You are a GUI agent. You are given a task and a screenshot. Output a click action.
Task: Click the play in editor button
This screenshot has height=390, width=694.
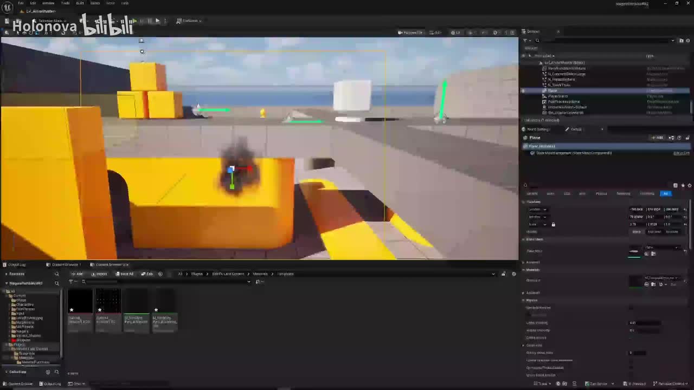click(134, 21)
